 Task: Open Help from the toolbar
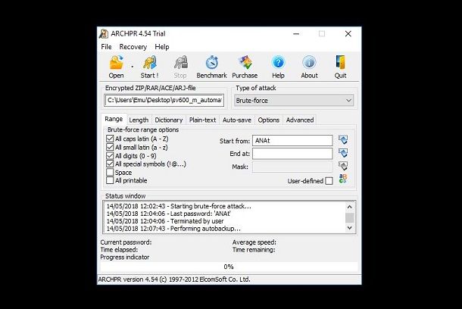(x=278, y=67)
